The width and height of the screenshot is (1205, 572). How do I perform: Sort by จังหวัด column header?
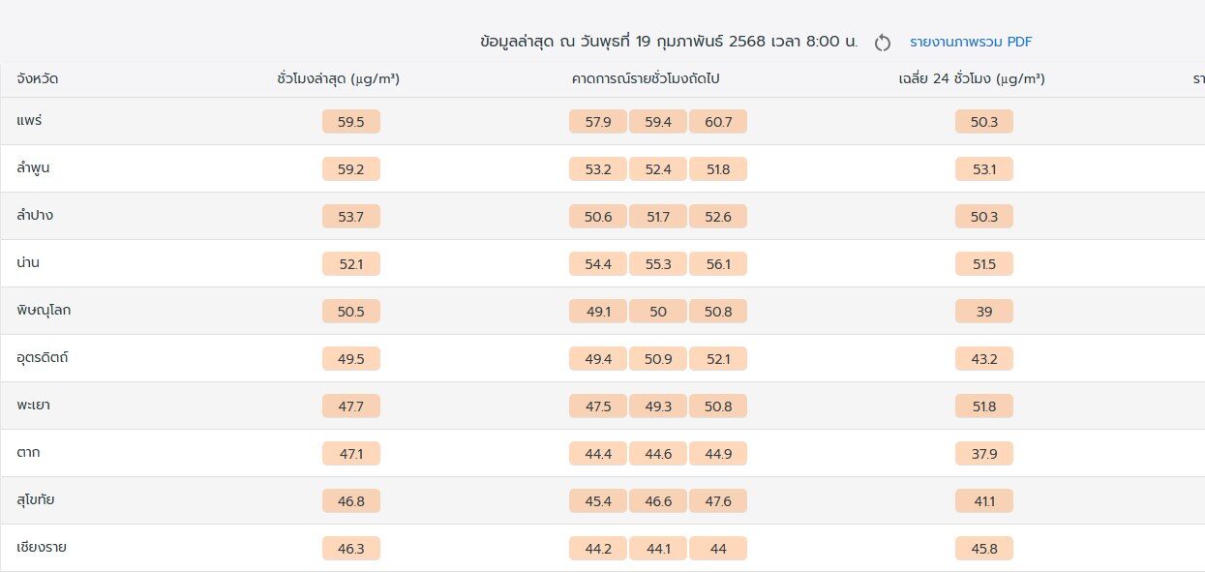[x=37, y=79]
